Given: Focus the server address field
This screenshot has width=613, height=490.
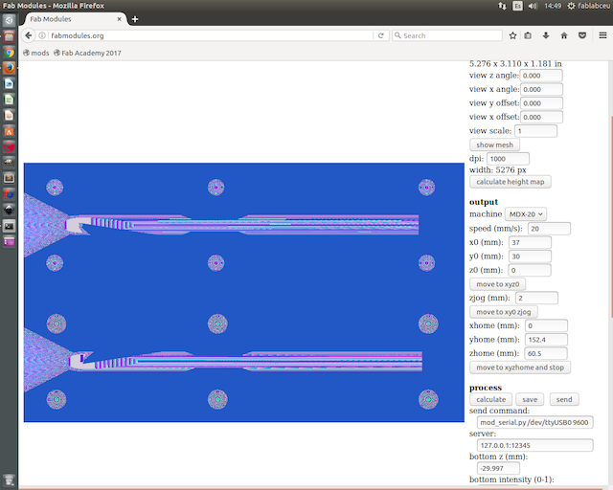Looking at the screenshot, I should point(535,445).
